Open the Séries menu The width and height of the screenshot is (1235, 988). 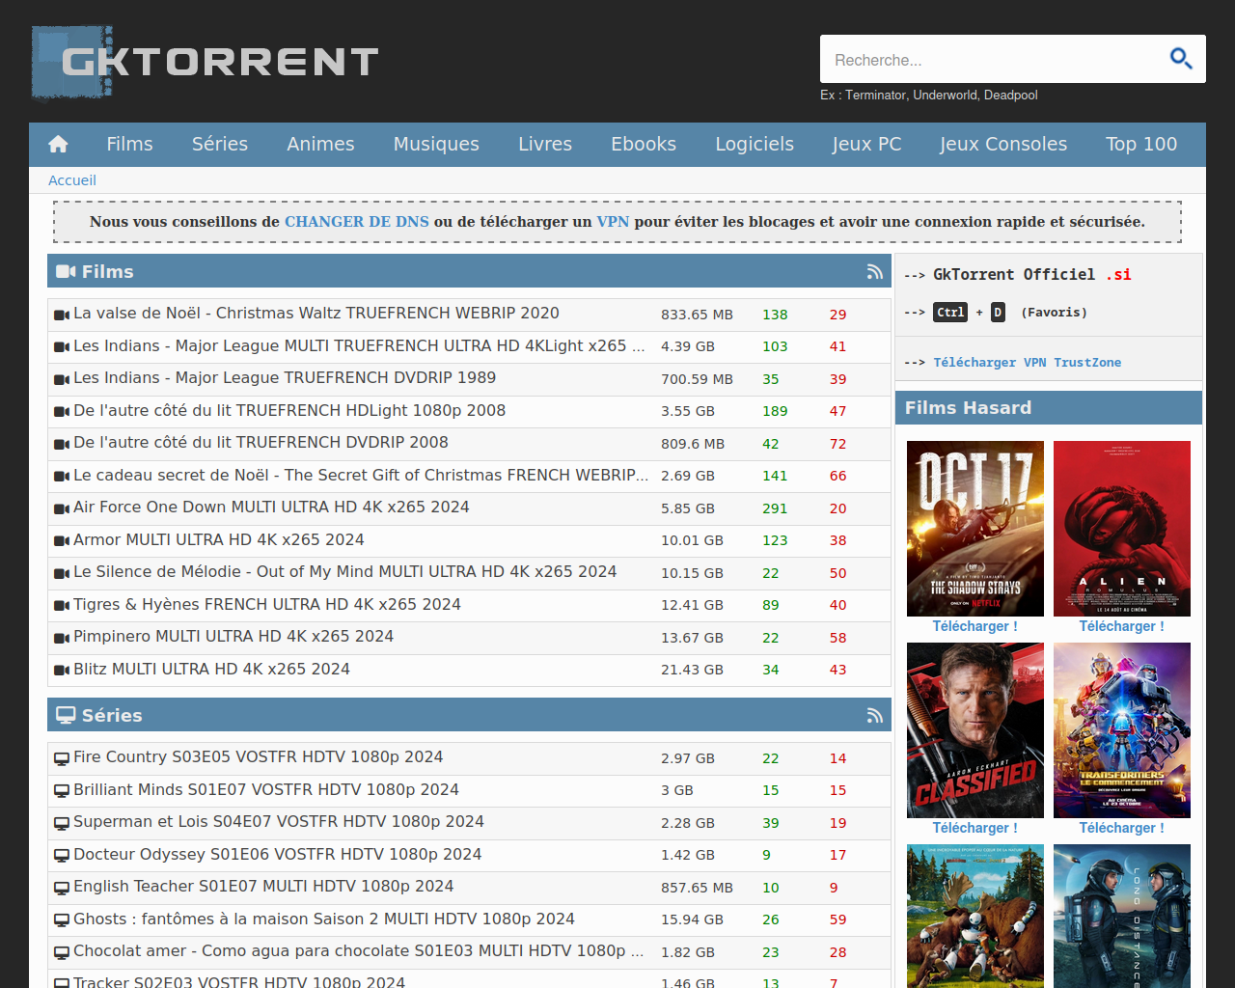pos(220,144)
